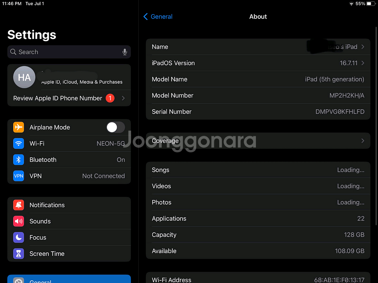Open the Notifications menu row
Viewport: 378px width, 283px height.
point(69,205)
